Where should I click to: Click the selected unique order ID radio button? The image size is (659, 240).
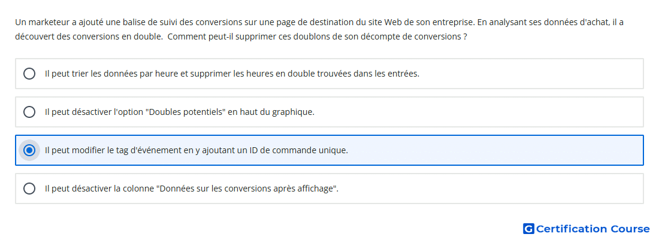click(29, 150)
